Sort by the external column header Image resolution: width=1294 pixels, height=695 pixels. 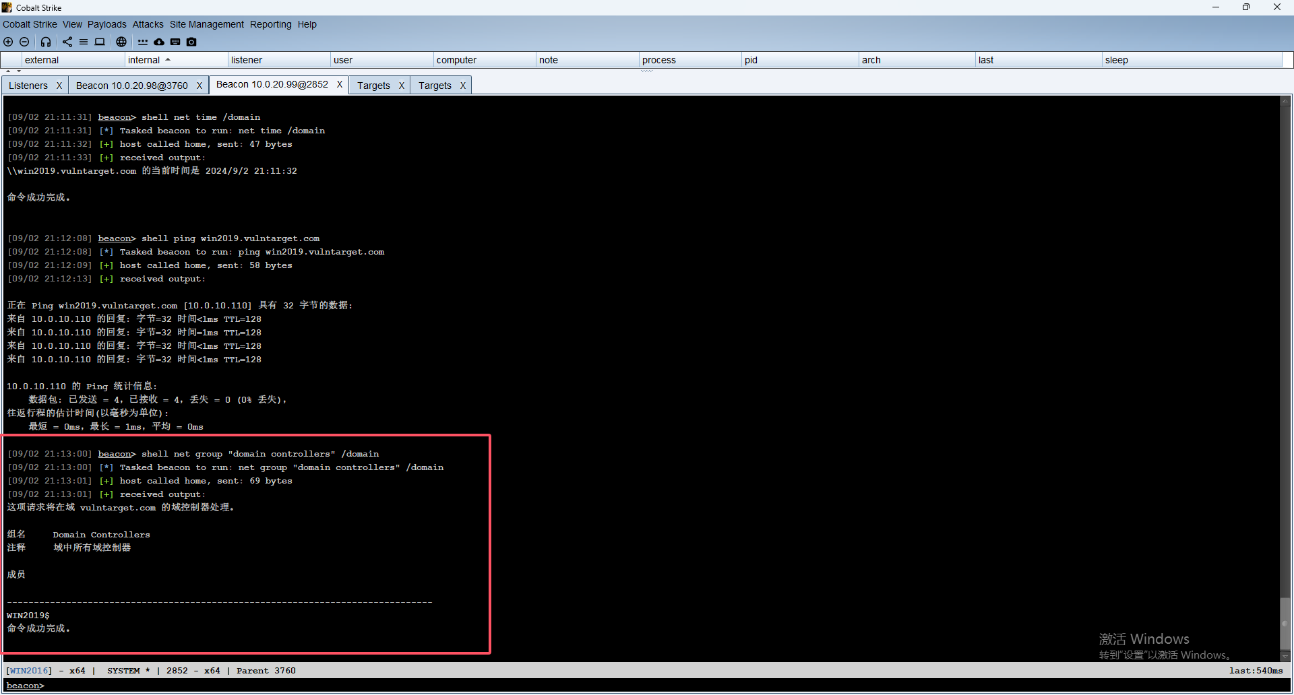[73, 60]
